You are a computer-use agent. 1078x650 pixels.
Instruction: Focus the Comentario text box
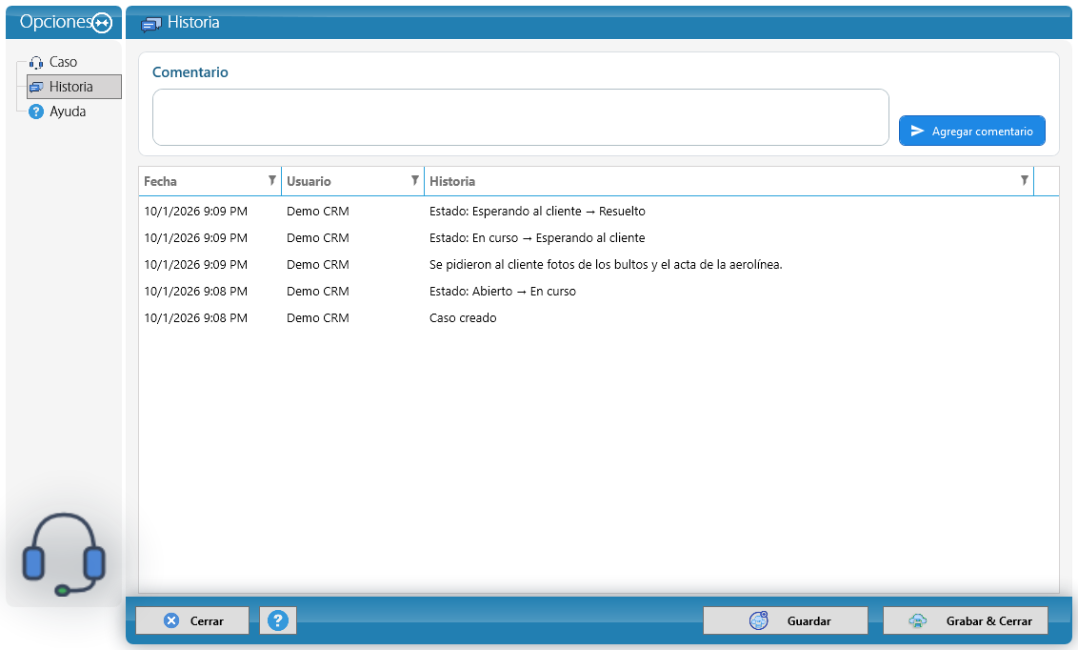pos(521,117)
